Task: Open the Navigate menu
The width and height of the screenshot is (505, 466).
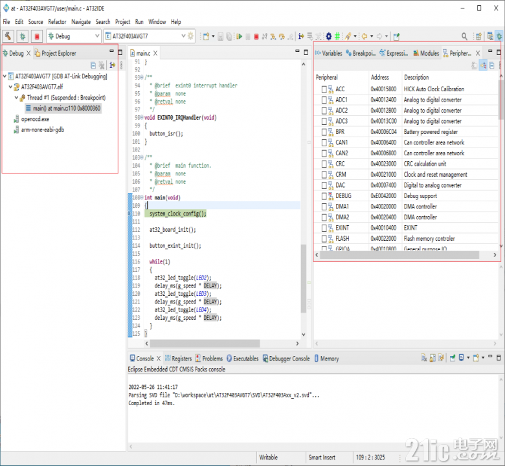Action: (x=81, y=21)
